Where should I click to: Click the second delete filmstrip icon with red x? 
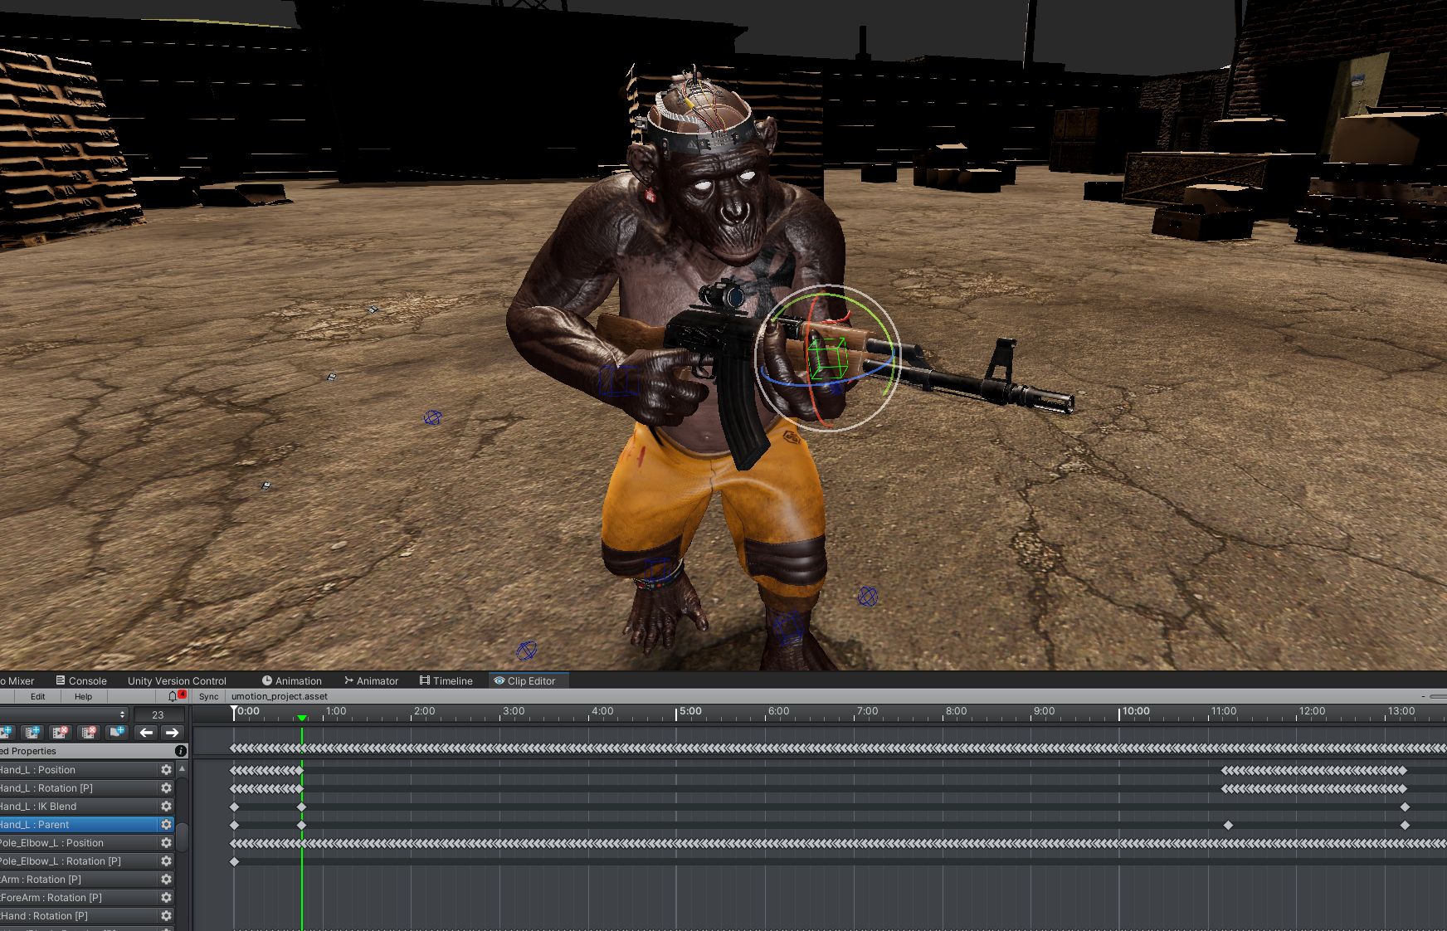88,732
